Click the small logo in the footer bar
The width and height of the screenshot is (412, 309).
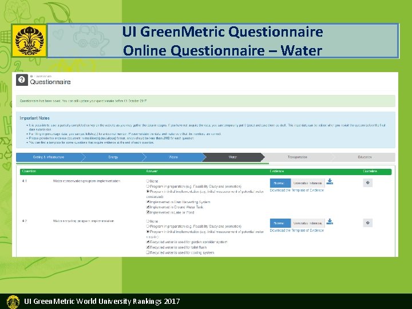(x=13, y=302)
